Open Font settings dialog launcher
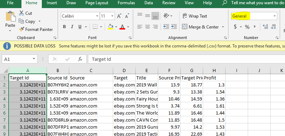This screenshot has width=285, height=136. 130,38
